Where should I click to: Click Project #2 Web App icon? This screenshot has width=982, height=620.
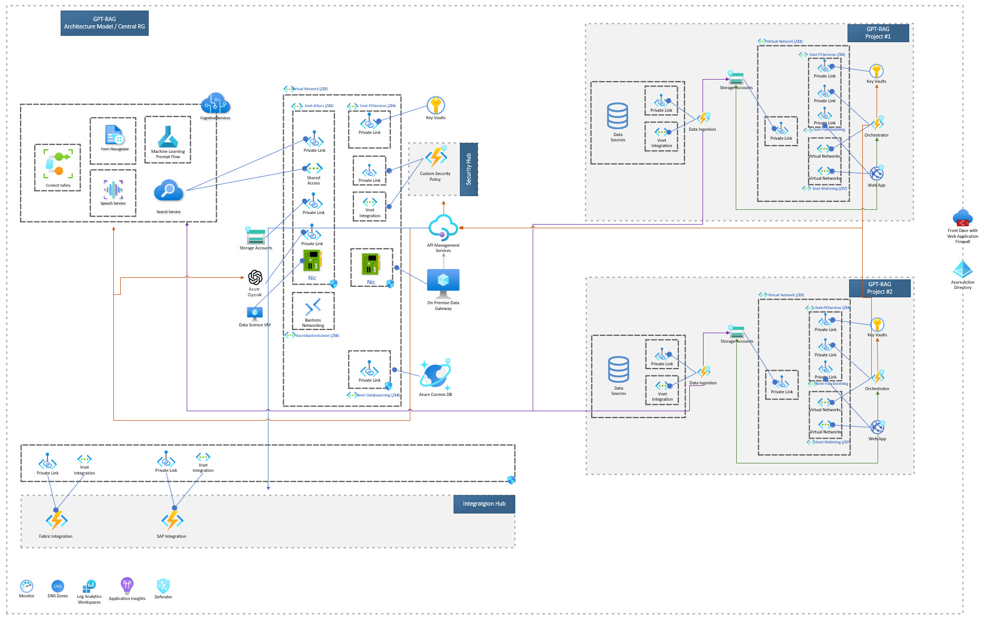[878, 427]
